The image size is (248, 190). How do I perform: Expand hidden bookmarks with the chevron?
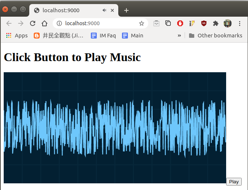(x=179, y=36)
